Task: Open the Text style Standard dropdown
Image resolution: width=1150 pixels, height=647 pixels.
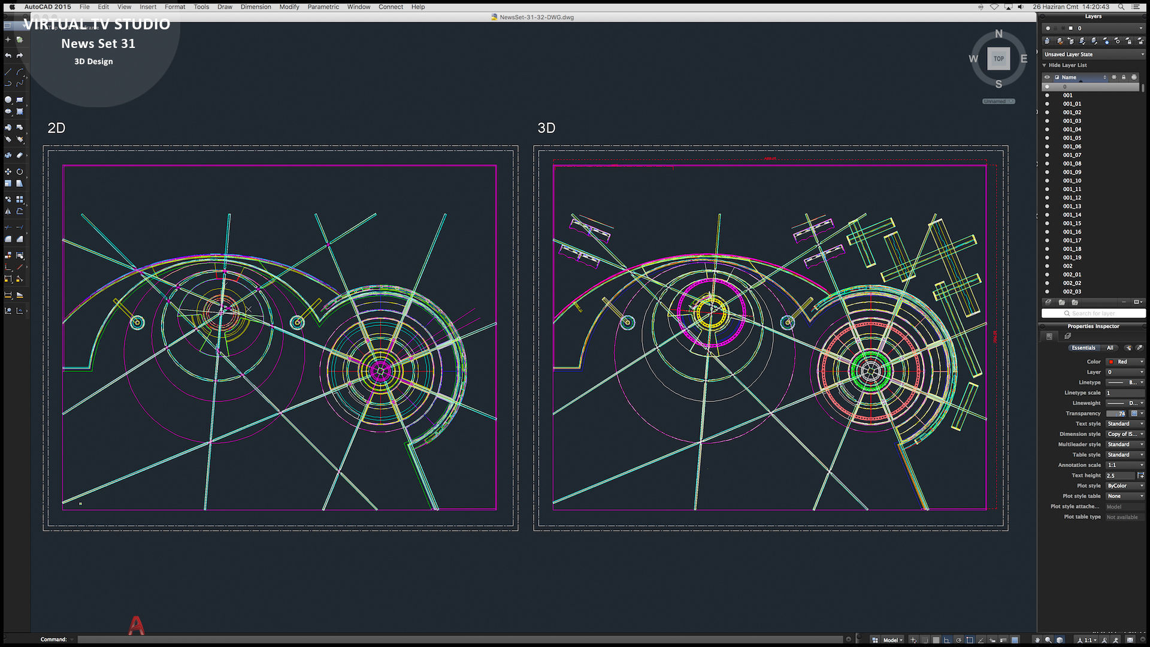Action: point(1125,424)
